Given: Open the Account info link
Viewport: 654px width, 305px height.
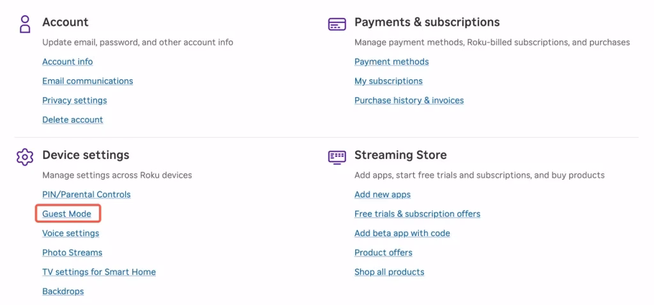Looking at the screenshot, I should pyautogui.click(x=68, y=62).
